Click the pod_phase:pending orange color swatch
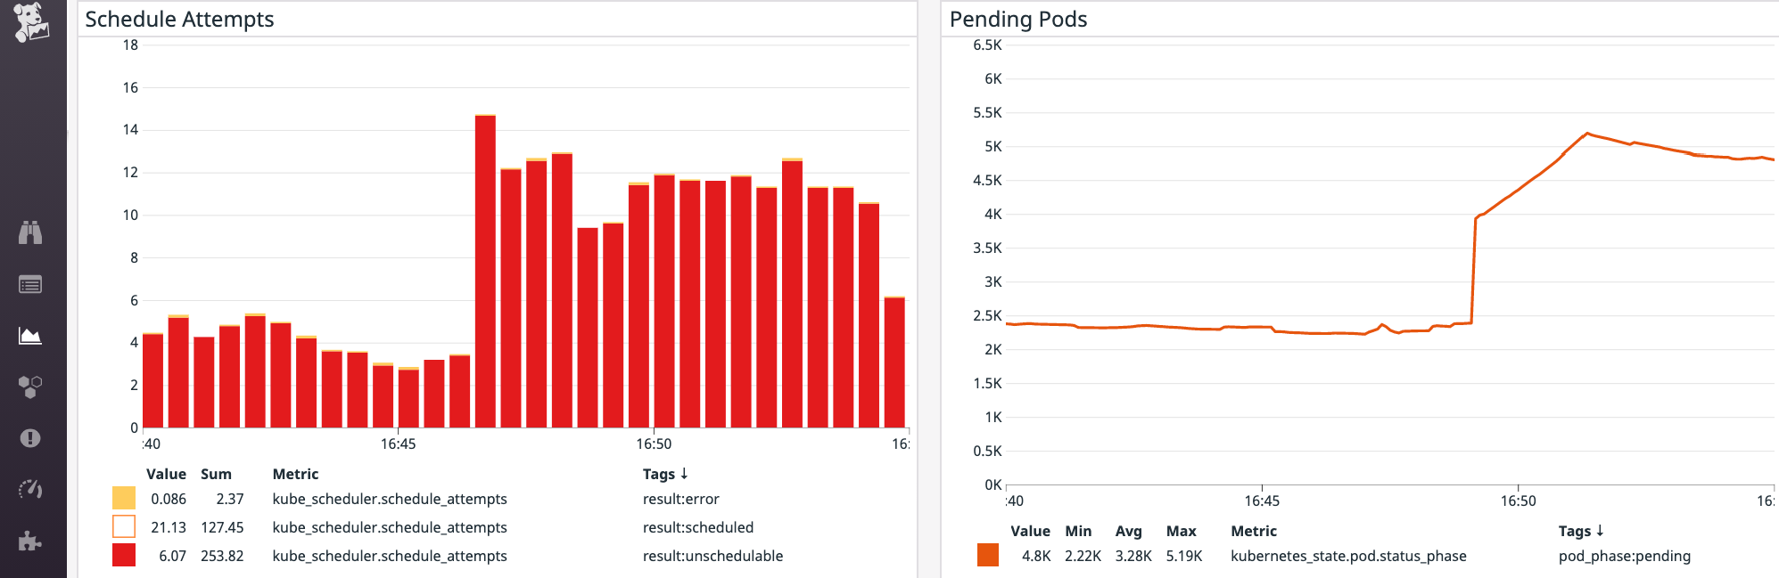Viewport: 1779px width, 578px height. (986, 556)
